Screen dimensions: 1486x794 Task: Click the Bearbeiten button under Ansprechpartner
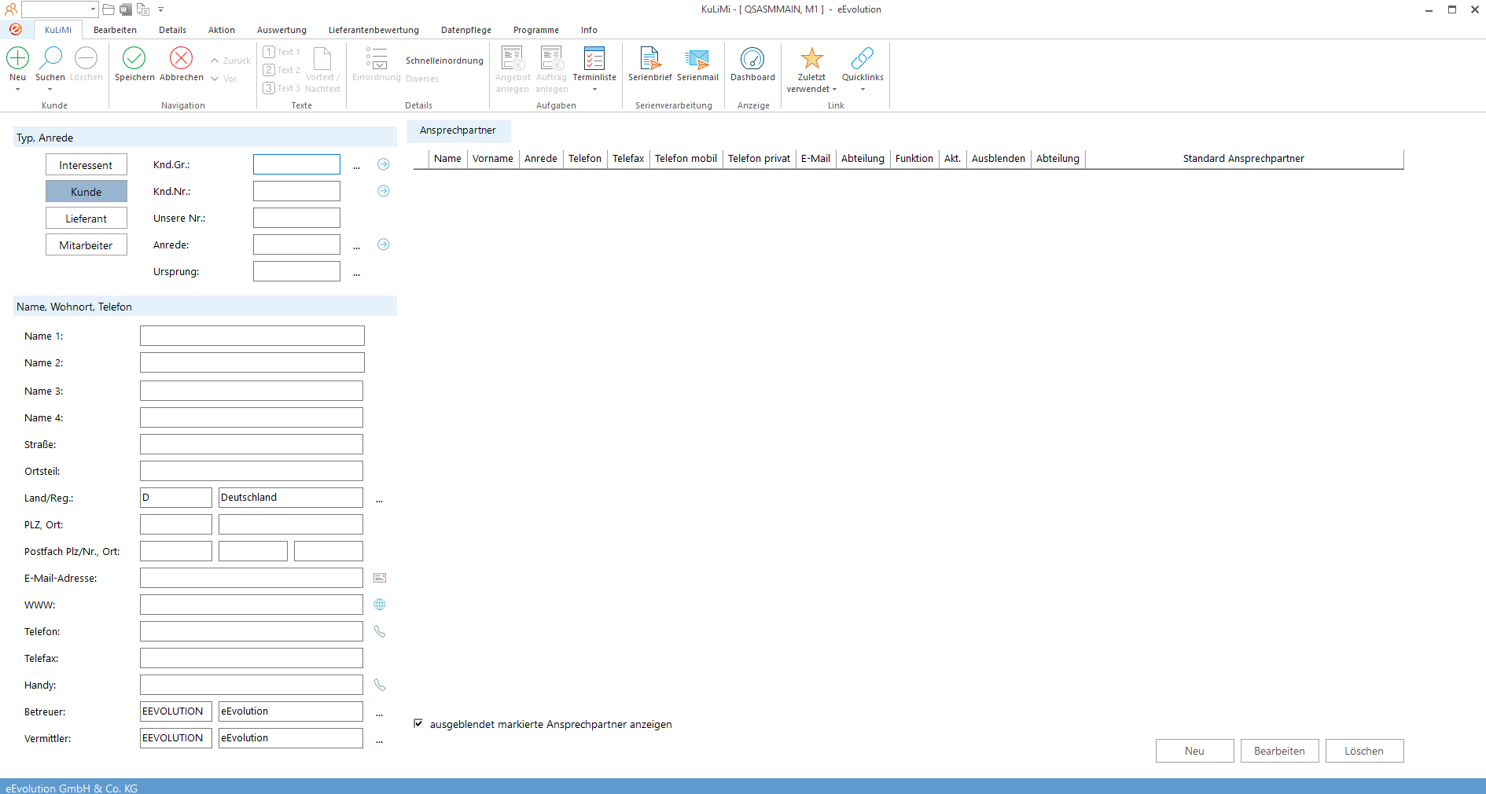pos(1279,751)
